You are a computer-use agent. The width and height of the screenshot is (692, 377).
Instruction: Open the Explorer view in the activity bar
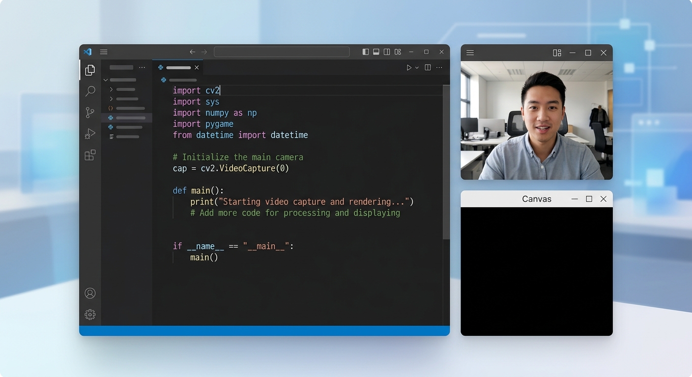pyautogui.click(x=90, y=70)
